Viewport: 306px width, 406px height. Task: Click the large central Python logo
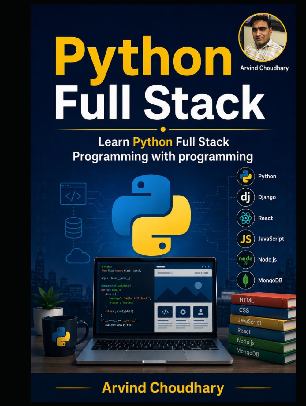[x=151, y=214]
